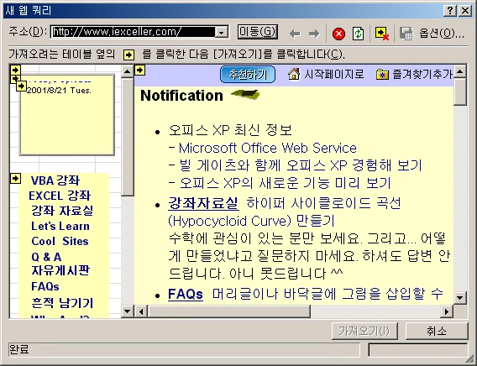Click the address URL input field

pos(134,32)
